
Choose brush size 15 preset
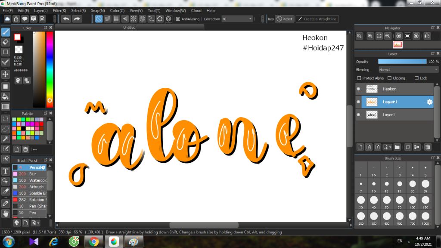point(400,186)
